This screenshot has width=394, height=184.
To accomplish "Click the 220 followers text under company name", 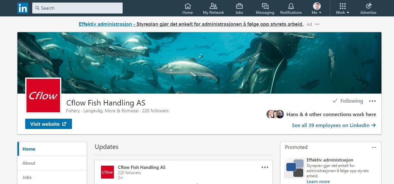I will (x=156, y=111).
